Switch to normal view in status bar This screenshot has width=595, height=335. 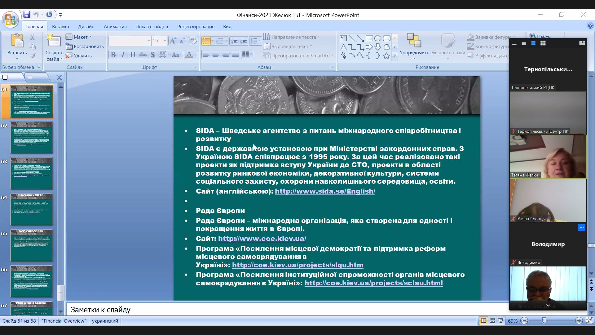point(483,321)
